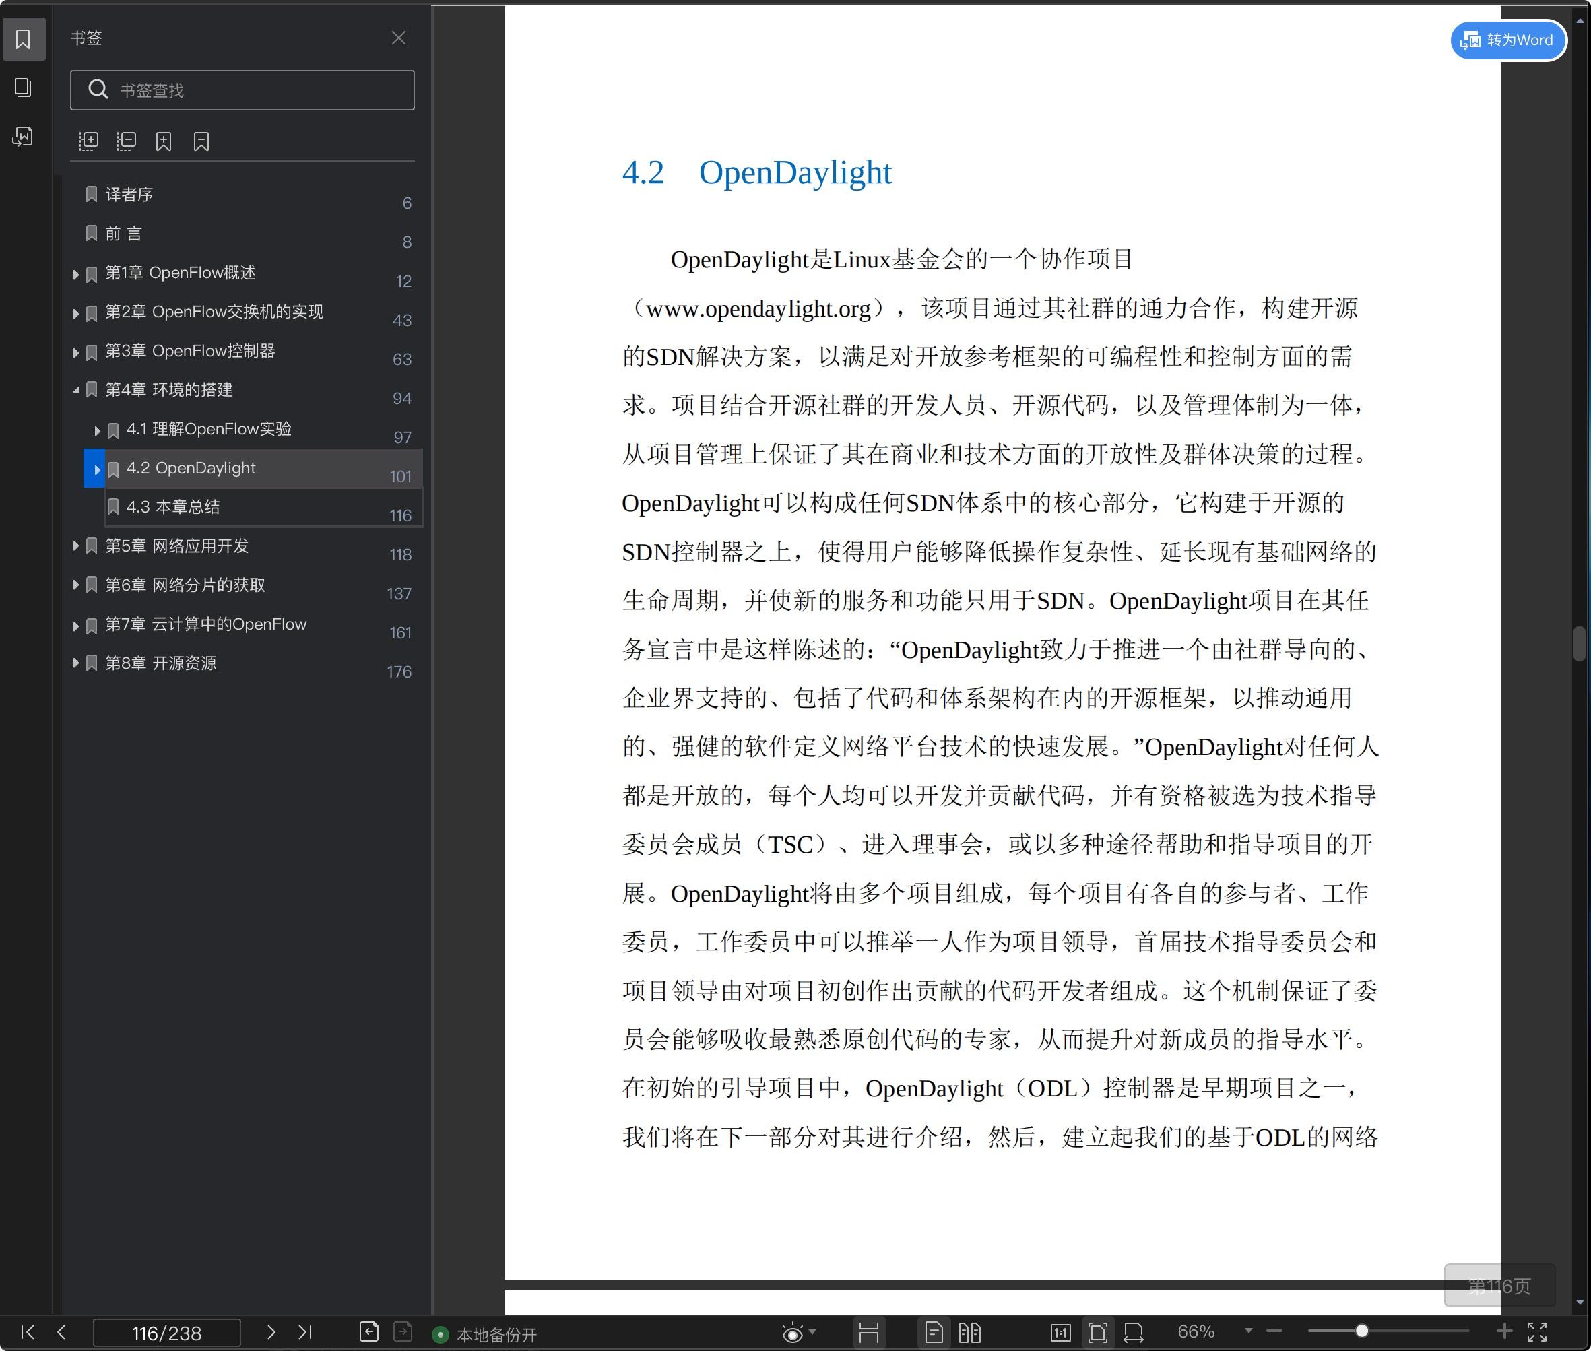Go to the first page
Image resolution: width=1591 pixels, height=1351 pixels.
point(28,1332)
